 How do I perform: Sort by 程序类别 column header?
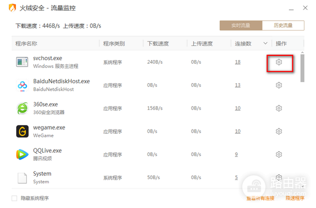(x=114, y=44)
